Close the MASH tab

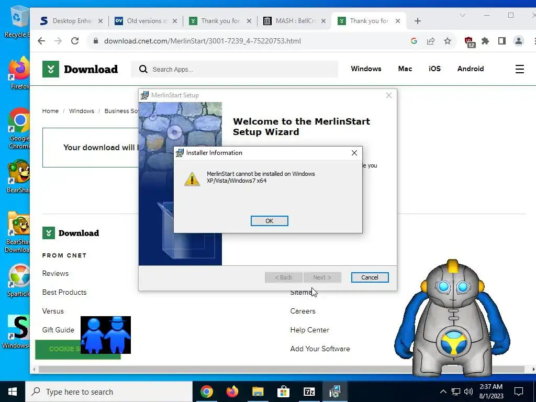coord(323,21)
